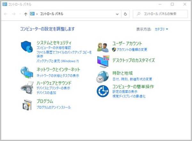The image size is (192, 141).
Task: Expand the address bar history dropdown arrow
Action: coord(118,14)
